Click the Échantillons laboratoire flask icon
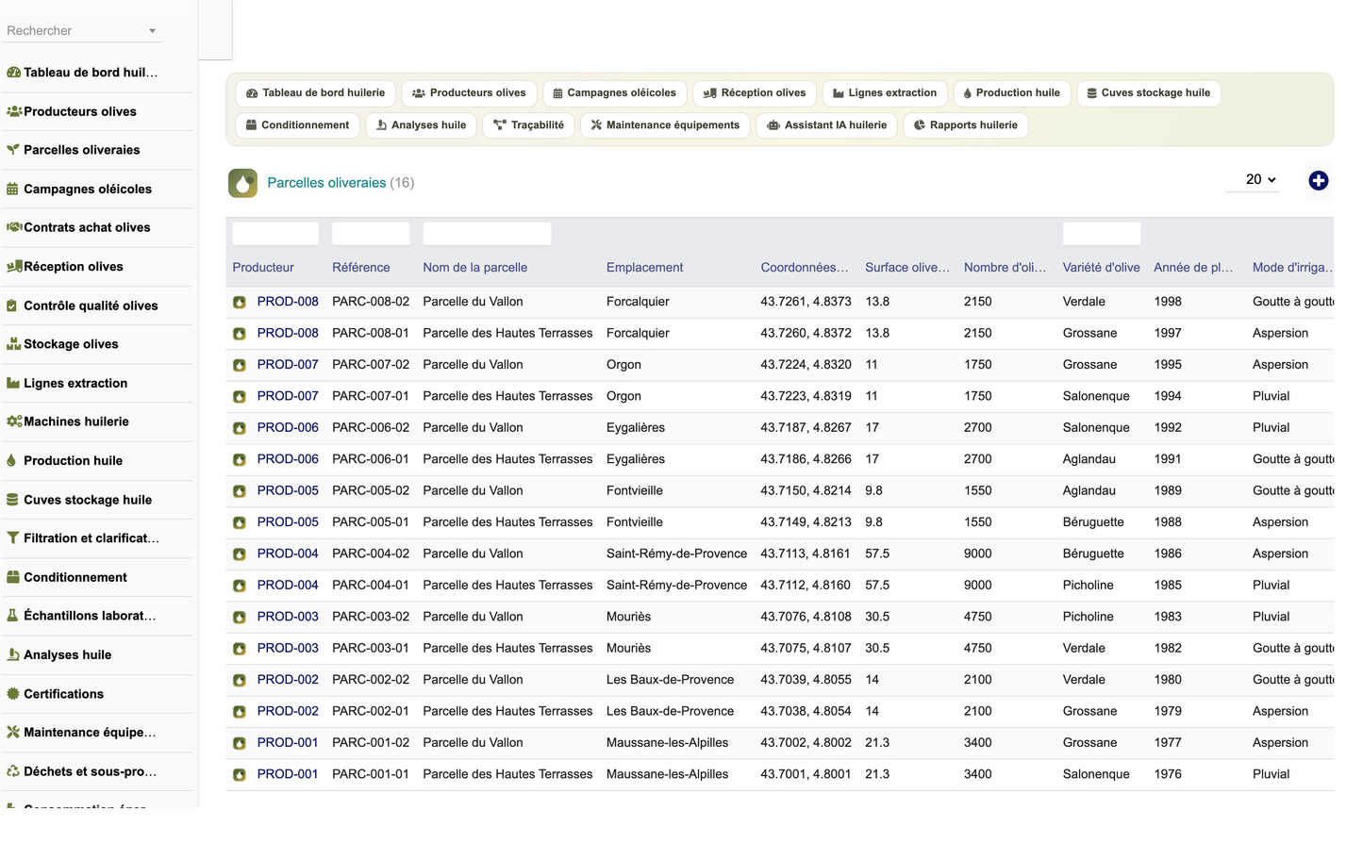This screenshot has height=843, width=1363. pos(12,616)
